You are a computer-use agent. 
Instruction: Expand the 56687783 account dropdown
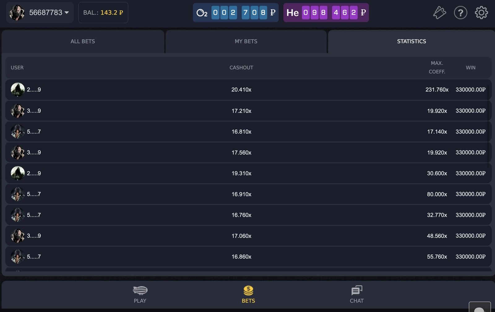tap(67, 13)
